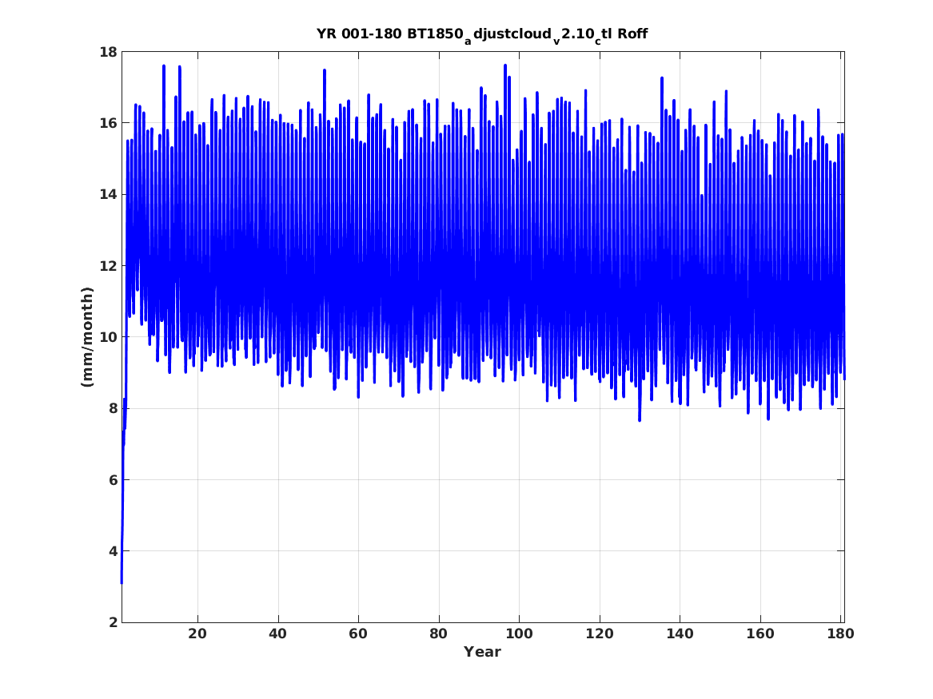Click y-axis tick label 14
933x699 pixels.
point(108,195)
